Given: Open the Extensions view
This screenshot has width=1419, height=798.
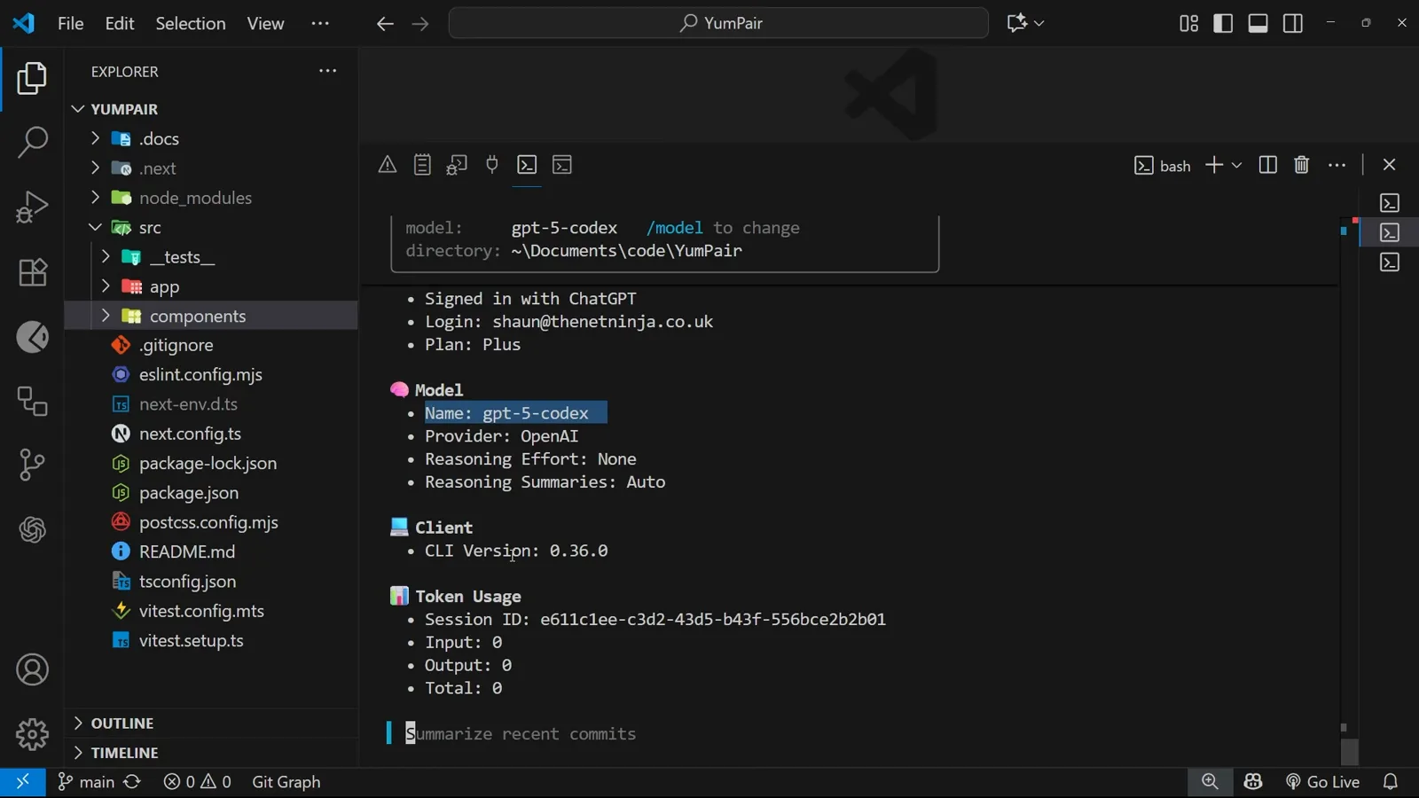Looking at the screenshot, I should click(x=33, y=272).
